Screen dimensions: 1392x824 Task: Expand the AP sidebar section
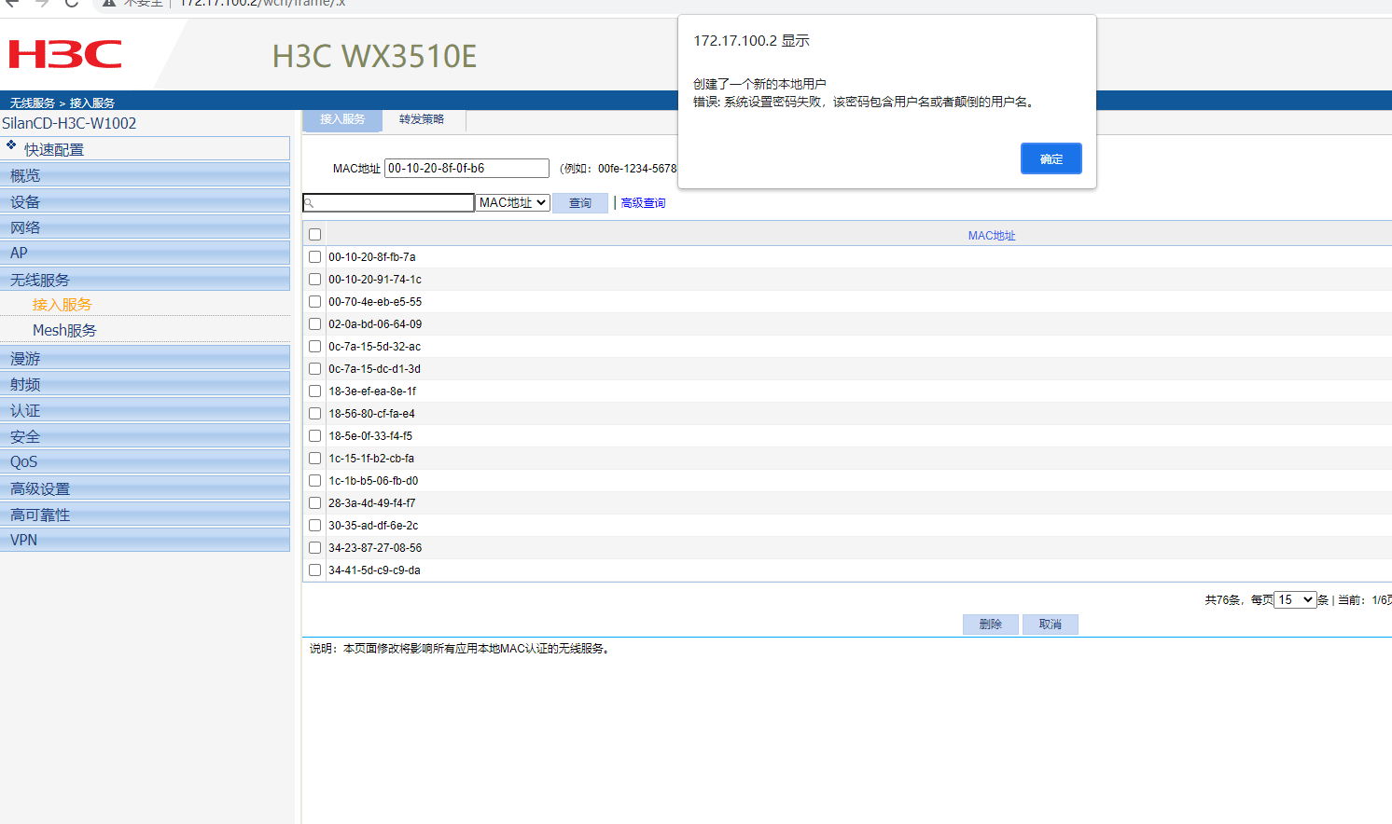(145, 253)
